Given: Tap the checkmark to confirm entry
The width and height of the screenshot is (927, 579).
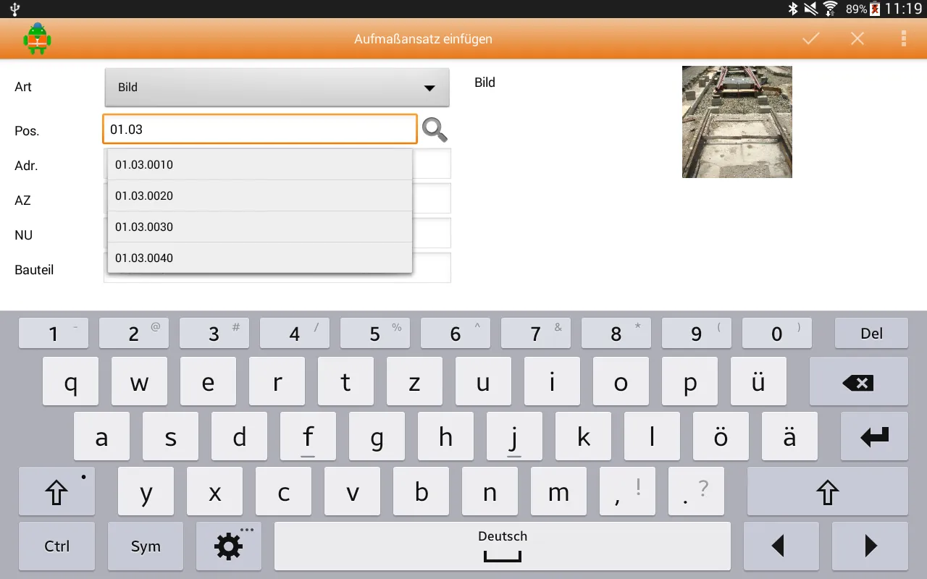Looking at the screenshot, I should click(810, 39).
